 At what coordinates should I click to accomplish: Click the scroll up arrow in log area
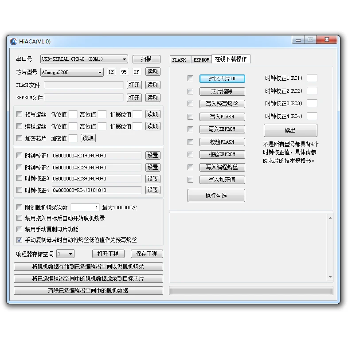tap(330, 218)
